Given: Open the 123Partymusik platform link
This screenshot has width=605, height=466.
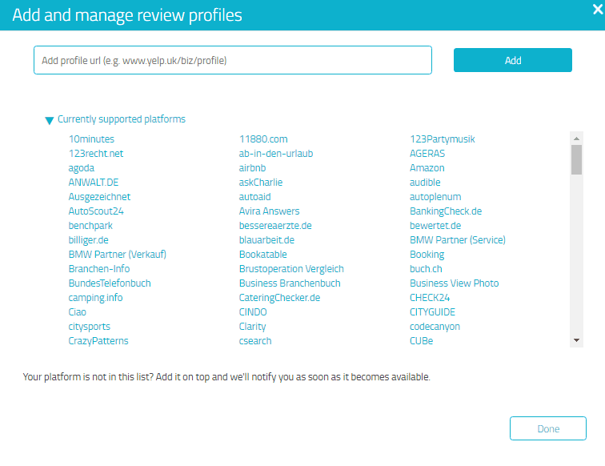Looking at the screenshot, I should pyautogui.click(x=443, y=139).
